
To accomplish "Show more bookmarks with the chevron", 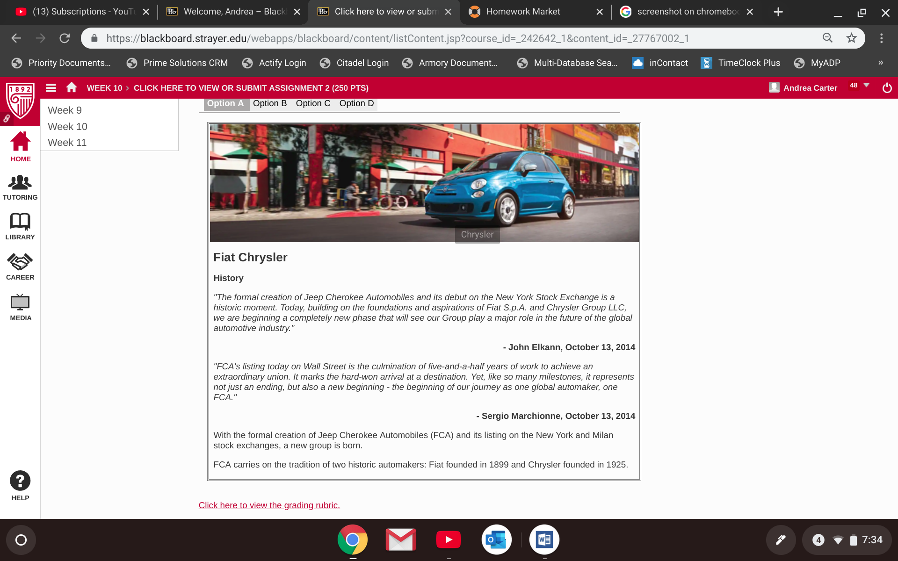I will [x=881, y=63].
